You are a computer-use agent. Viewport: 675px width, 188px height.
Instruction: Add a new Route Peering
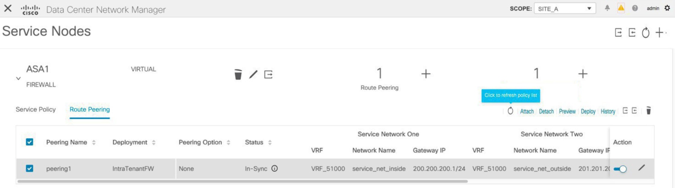(426, 74)
